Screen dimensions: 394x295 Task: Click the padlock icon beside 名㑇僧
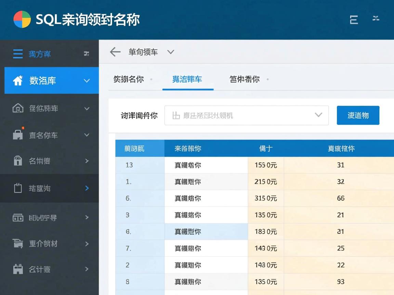point(19,161)
